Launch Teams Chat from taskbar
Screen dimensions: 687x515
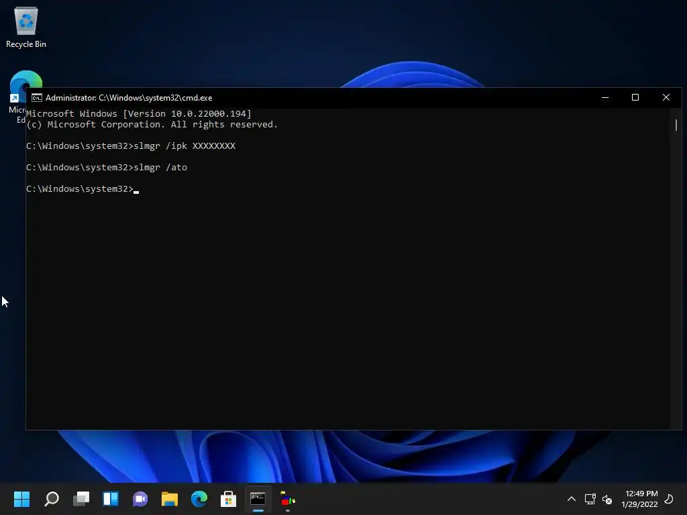coord(140,499)
